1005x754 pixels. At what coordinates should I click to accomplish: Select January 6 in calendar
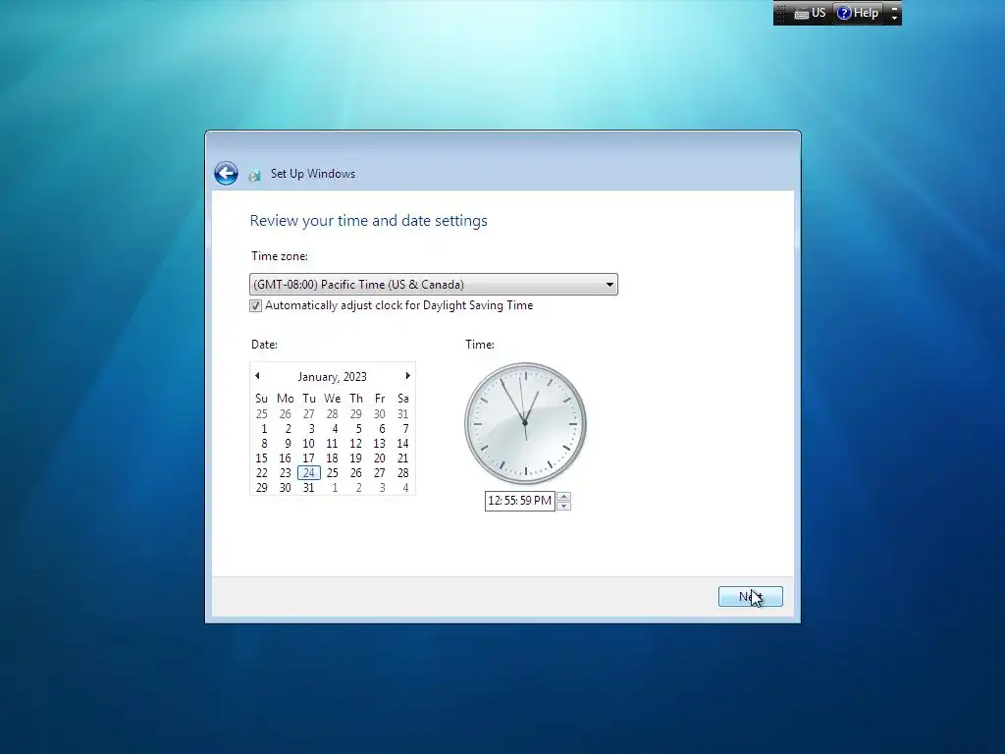click(x=382, y=428)
